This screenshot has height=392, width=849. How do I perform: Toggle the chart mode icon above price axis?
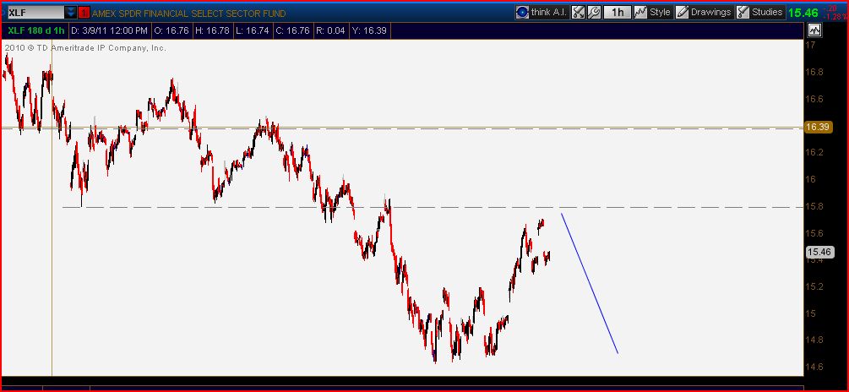pos(814,30)
